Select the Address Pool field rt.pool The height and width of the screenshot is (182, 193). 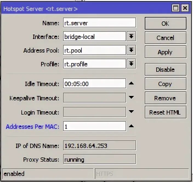click(95, 50)
